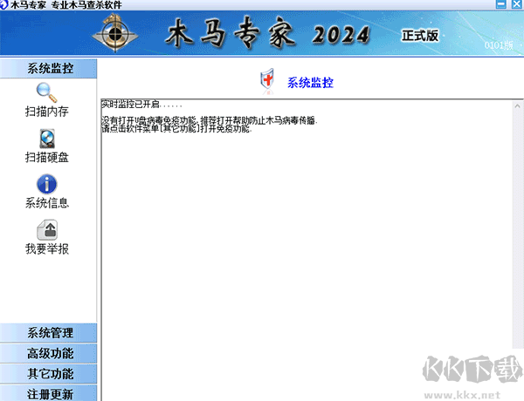Minimize the 木马专家 window
The width and height of the screenshot is (524, 401).
click(501, 4)
